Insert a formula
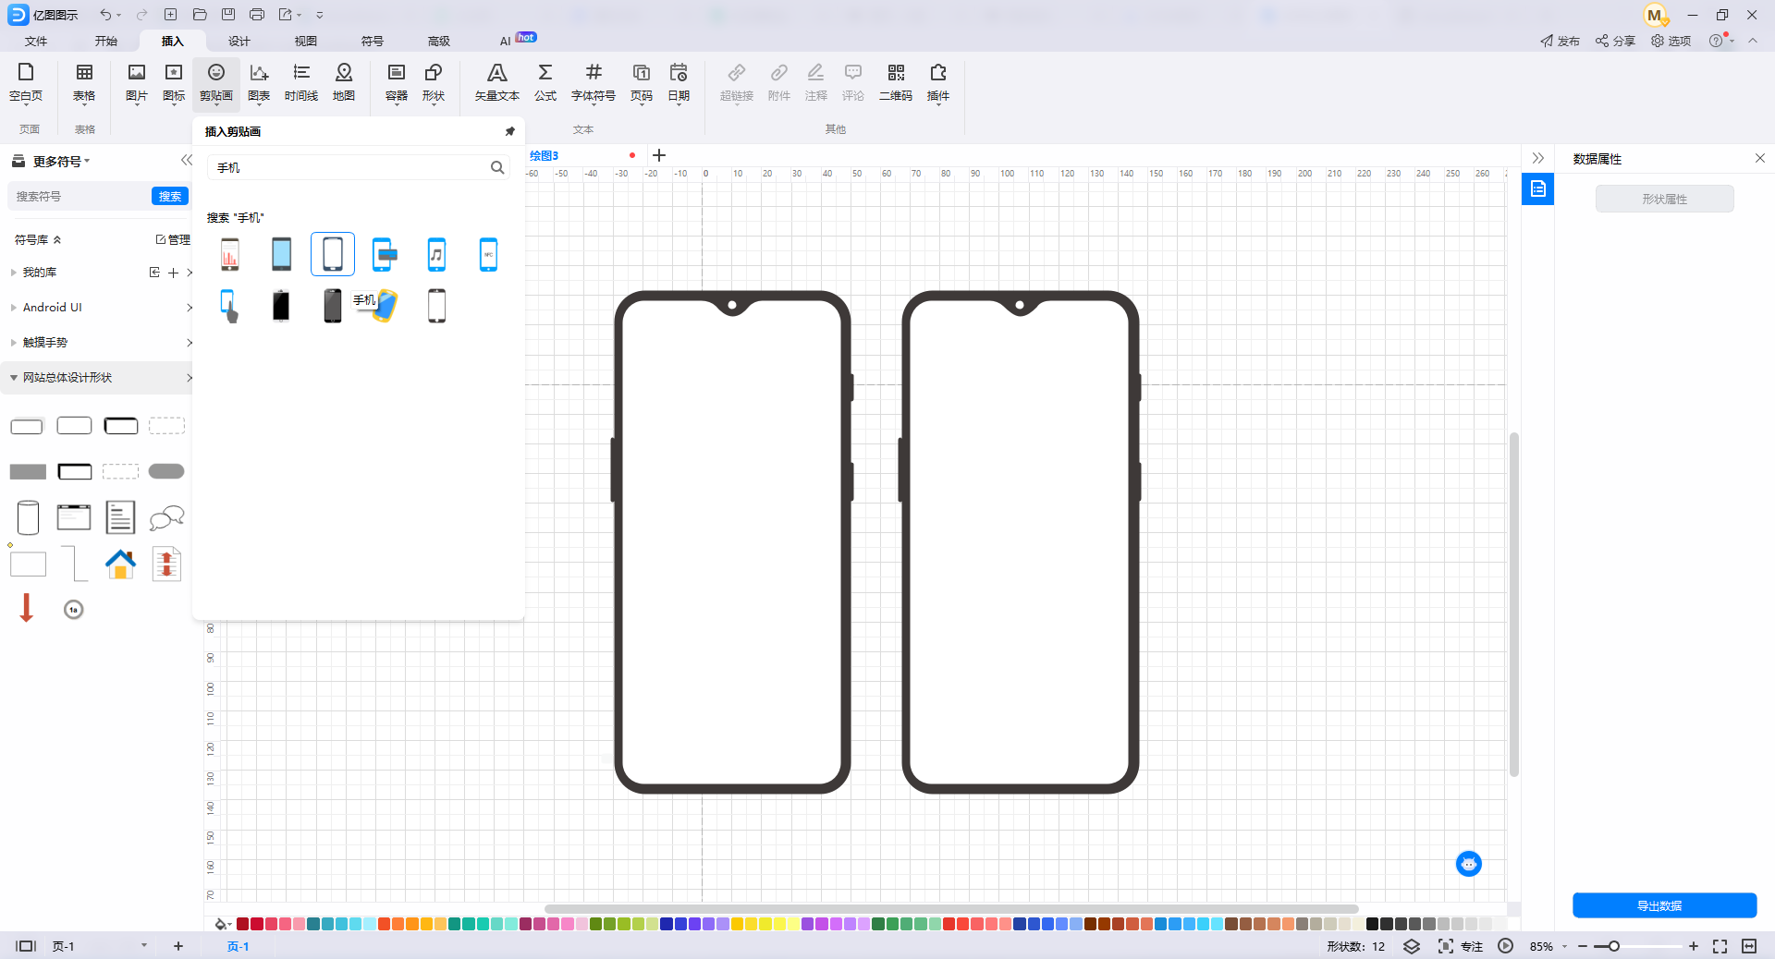Viewport: 1775px width, 959px height. point(545,82)
